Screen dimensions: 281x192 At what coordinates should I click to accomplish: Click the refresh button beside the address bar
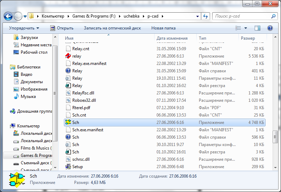205,16
